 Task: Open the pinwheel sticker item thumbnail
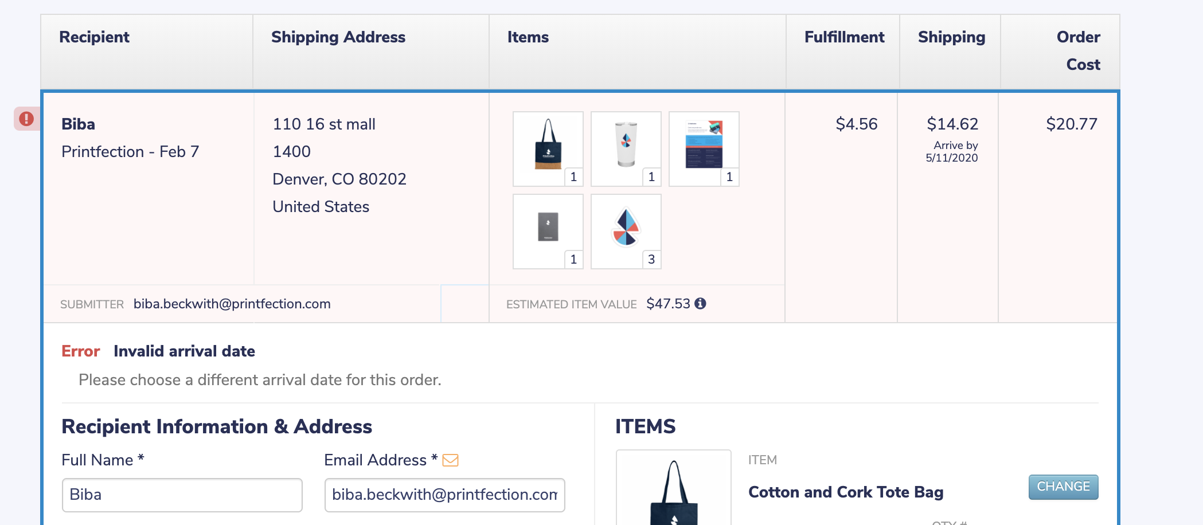(x=626, y=231)
